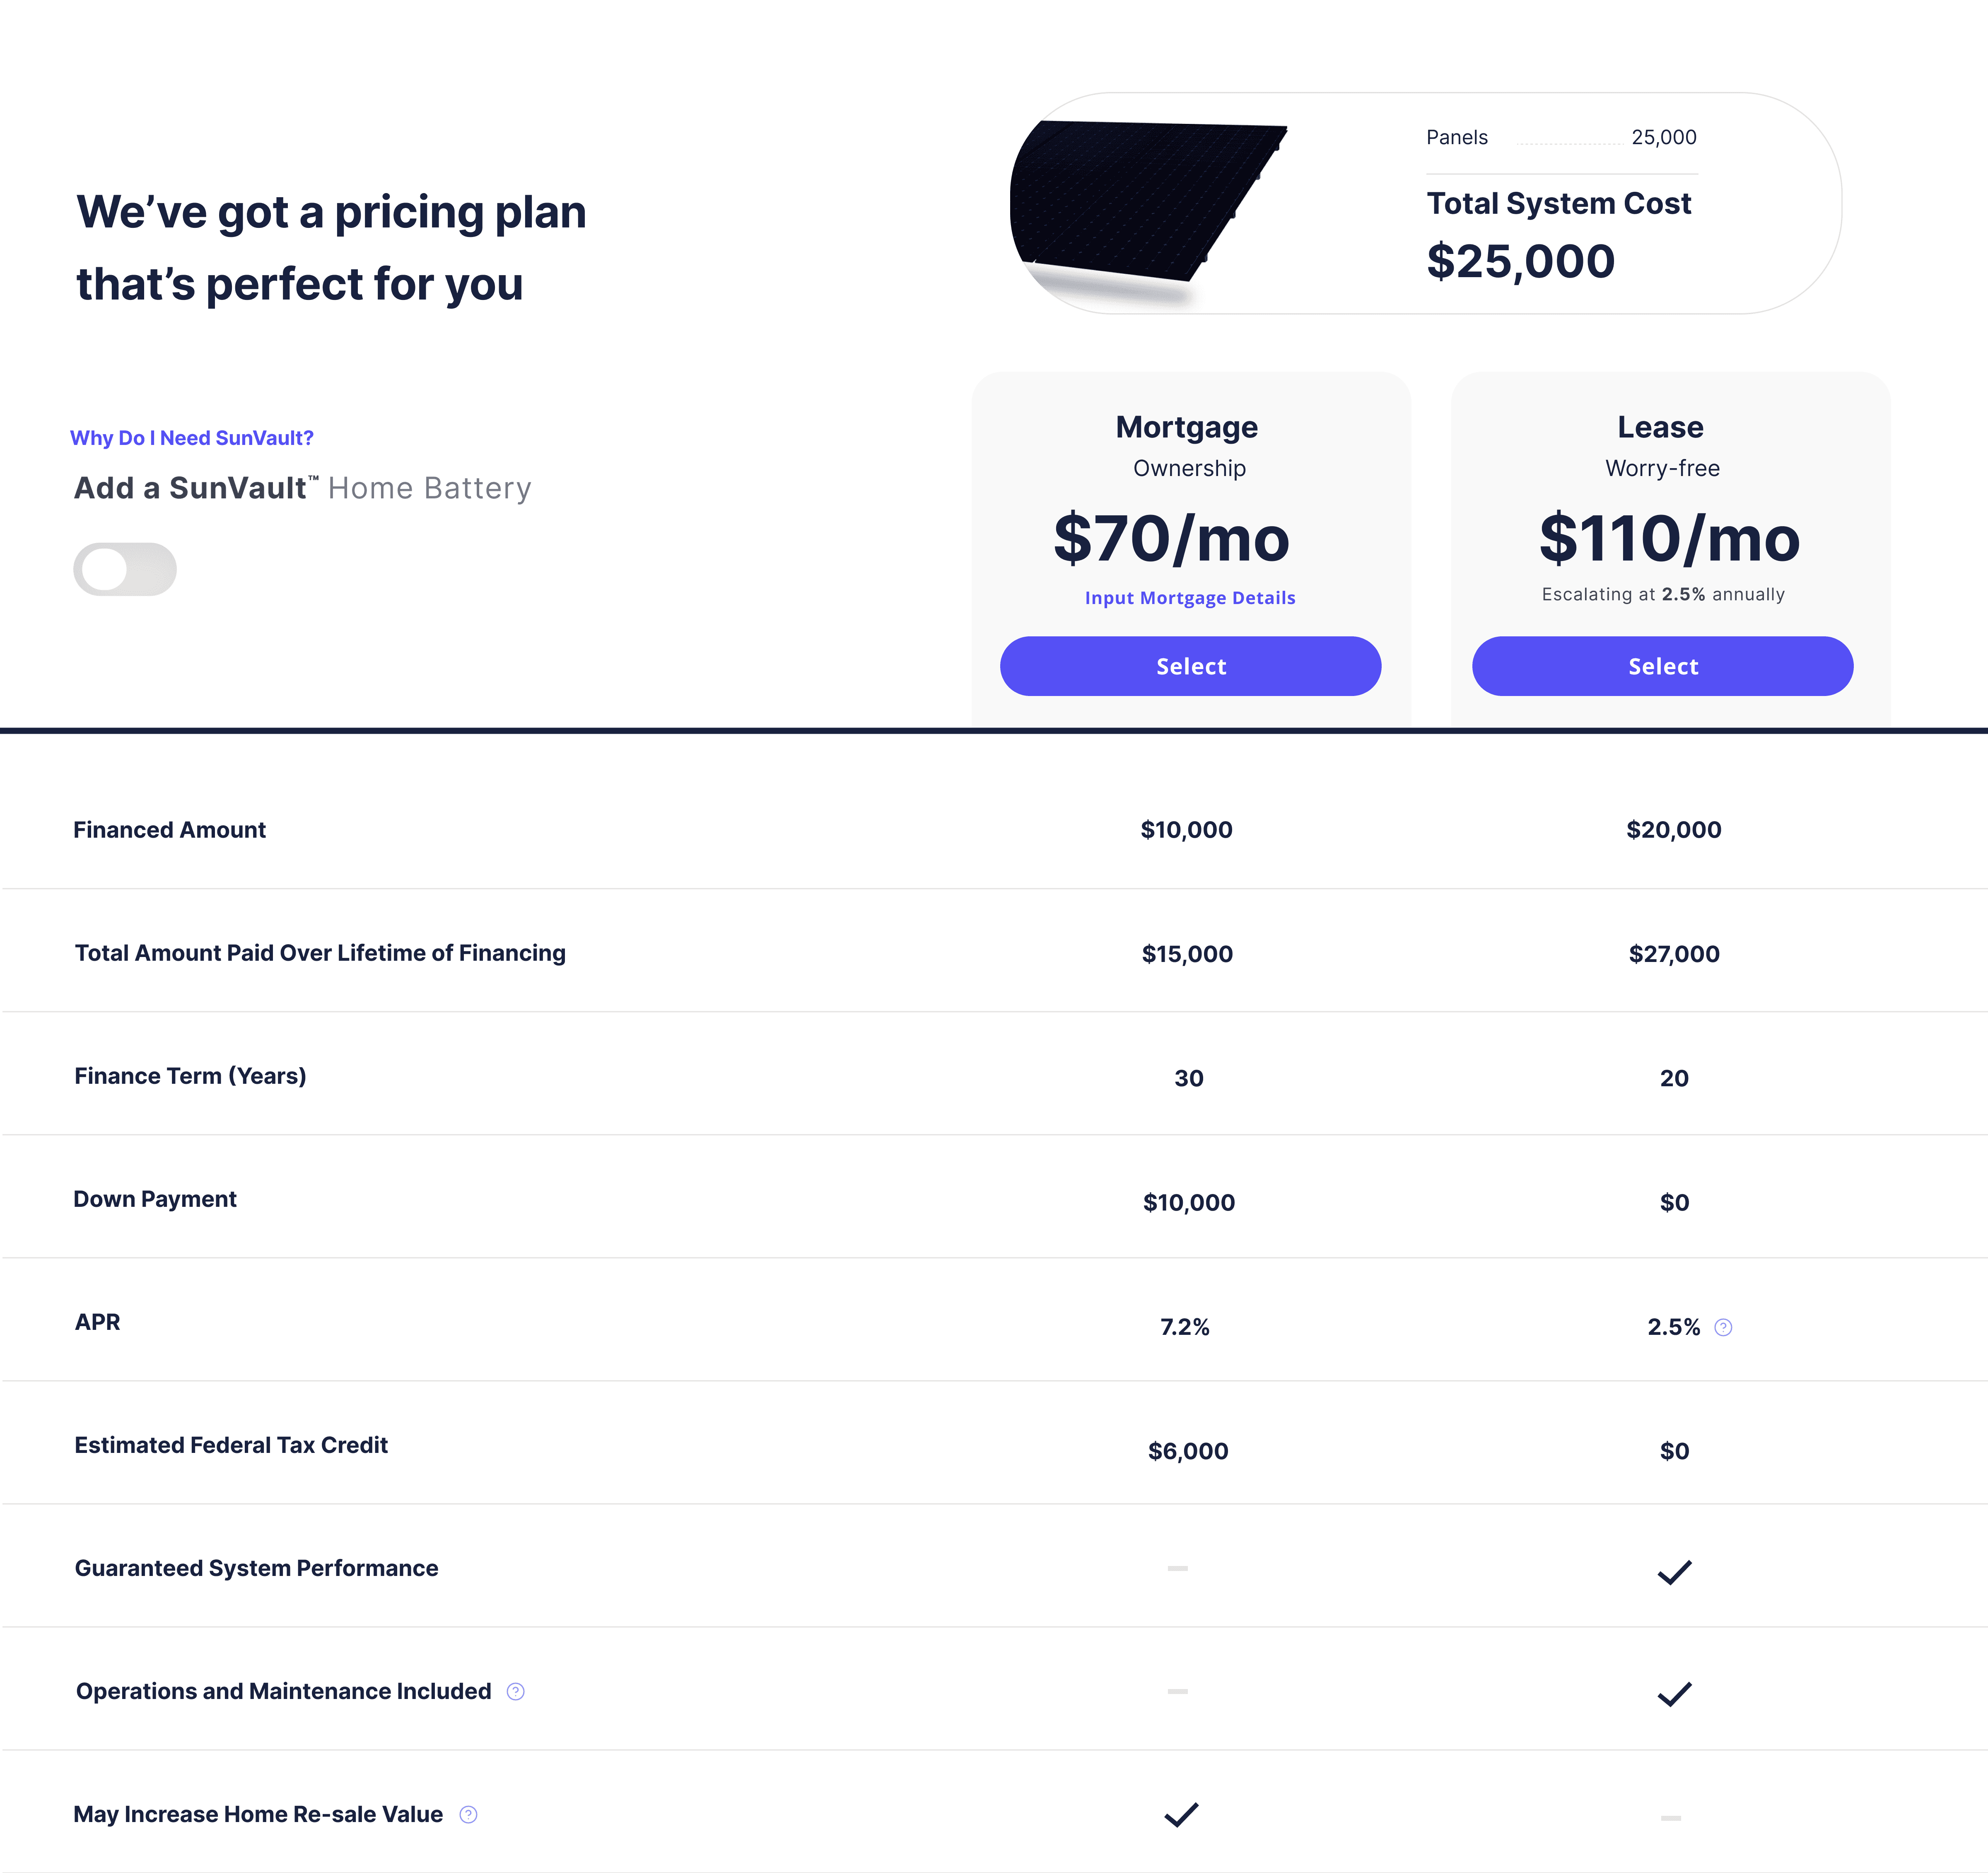Click the Mortgage Guaranteed Performance dash icon

tap(1178, 1568)
